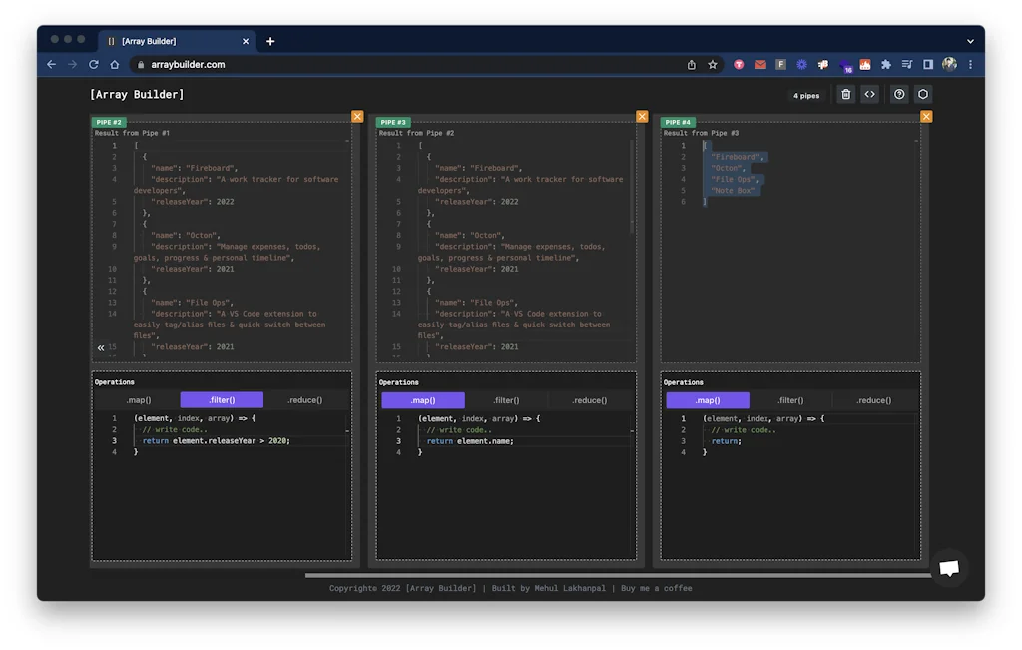Open Chrome three-dot menu
The image size is (1022, 650).
coord(970,65)
